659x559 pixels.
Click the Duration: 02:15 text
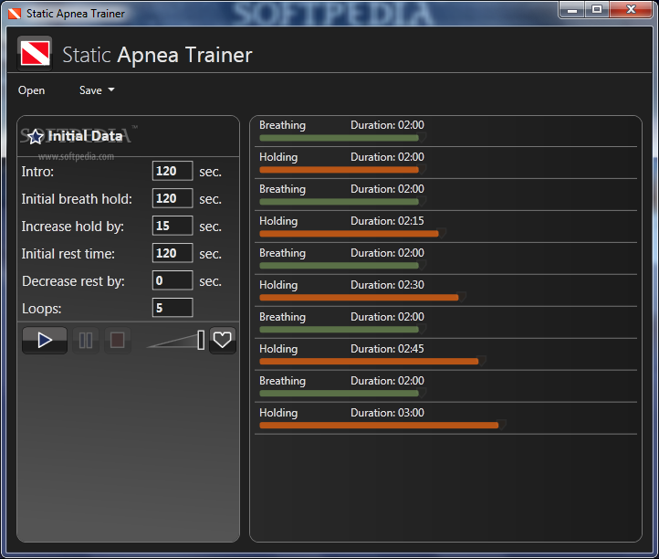[x=388, y=221]
